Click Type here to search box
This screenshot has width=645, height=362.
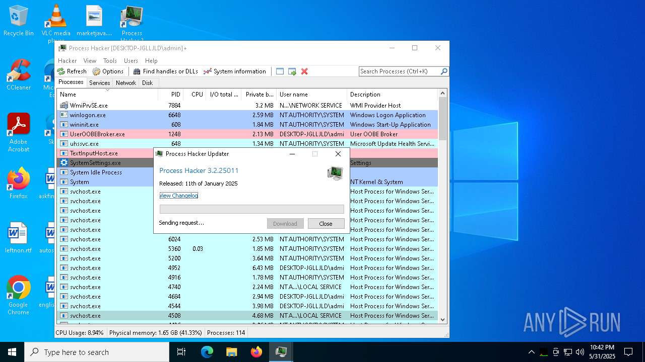tap(97, 352)
